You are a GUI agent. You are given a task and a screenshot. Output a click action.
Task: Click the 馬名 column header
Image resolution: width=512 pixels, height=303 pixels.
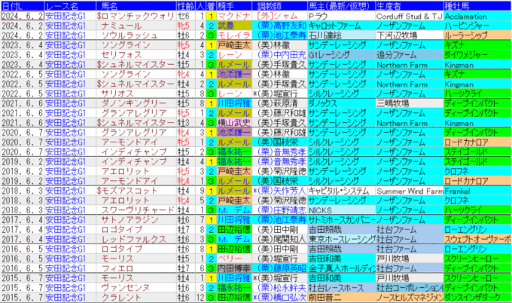[136, 6]
